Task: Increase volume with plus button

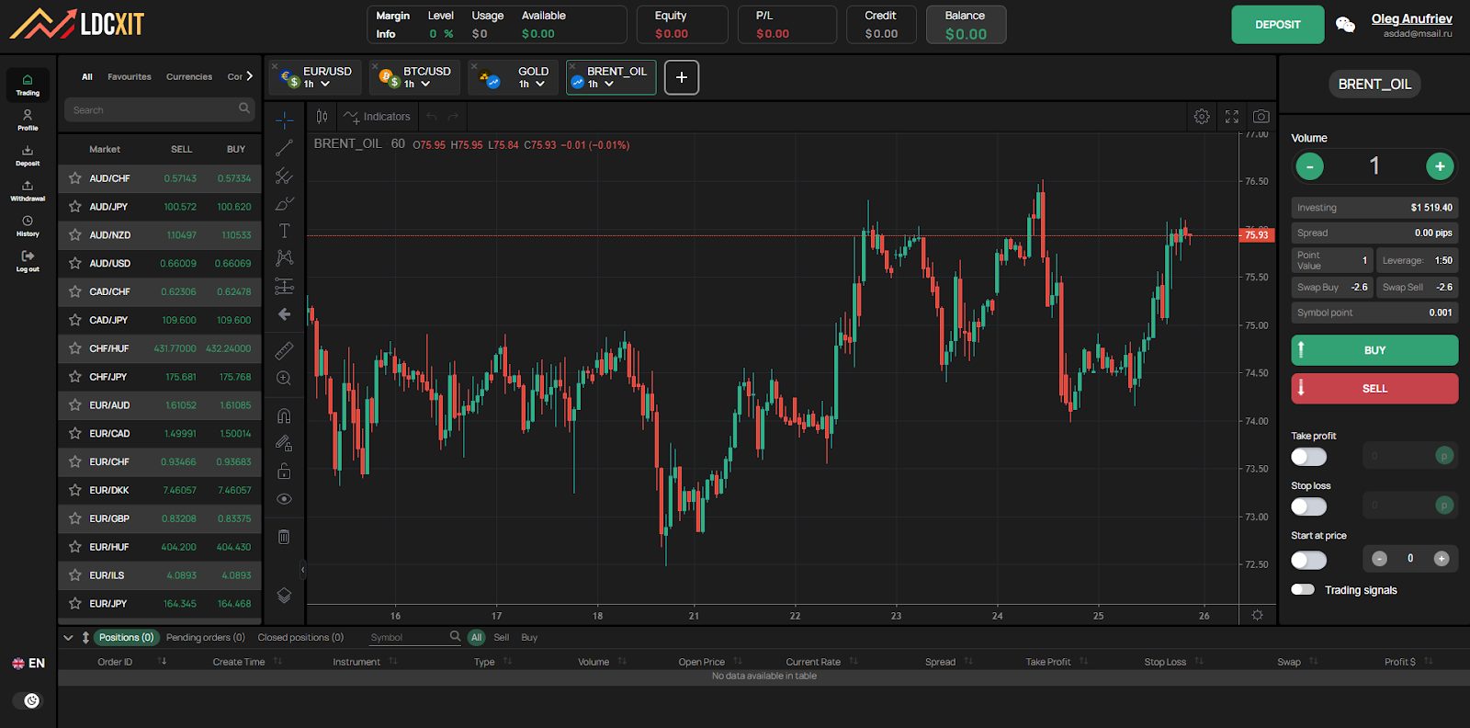Action: (x=1440, y=166)
